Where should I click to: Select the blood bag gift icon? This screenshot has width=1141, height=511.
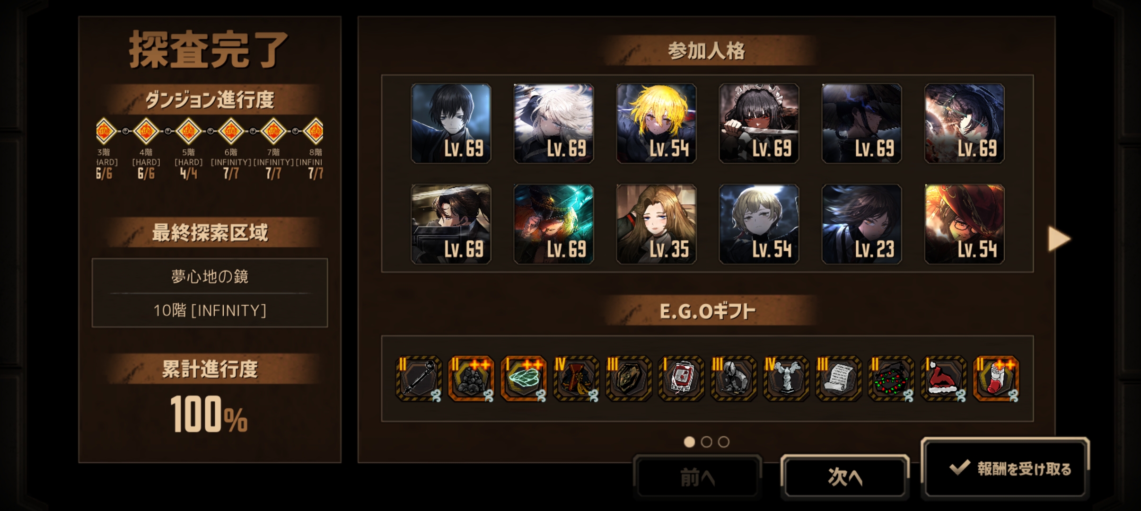(x=681, y=379)
